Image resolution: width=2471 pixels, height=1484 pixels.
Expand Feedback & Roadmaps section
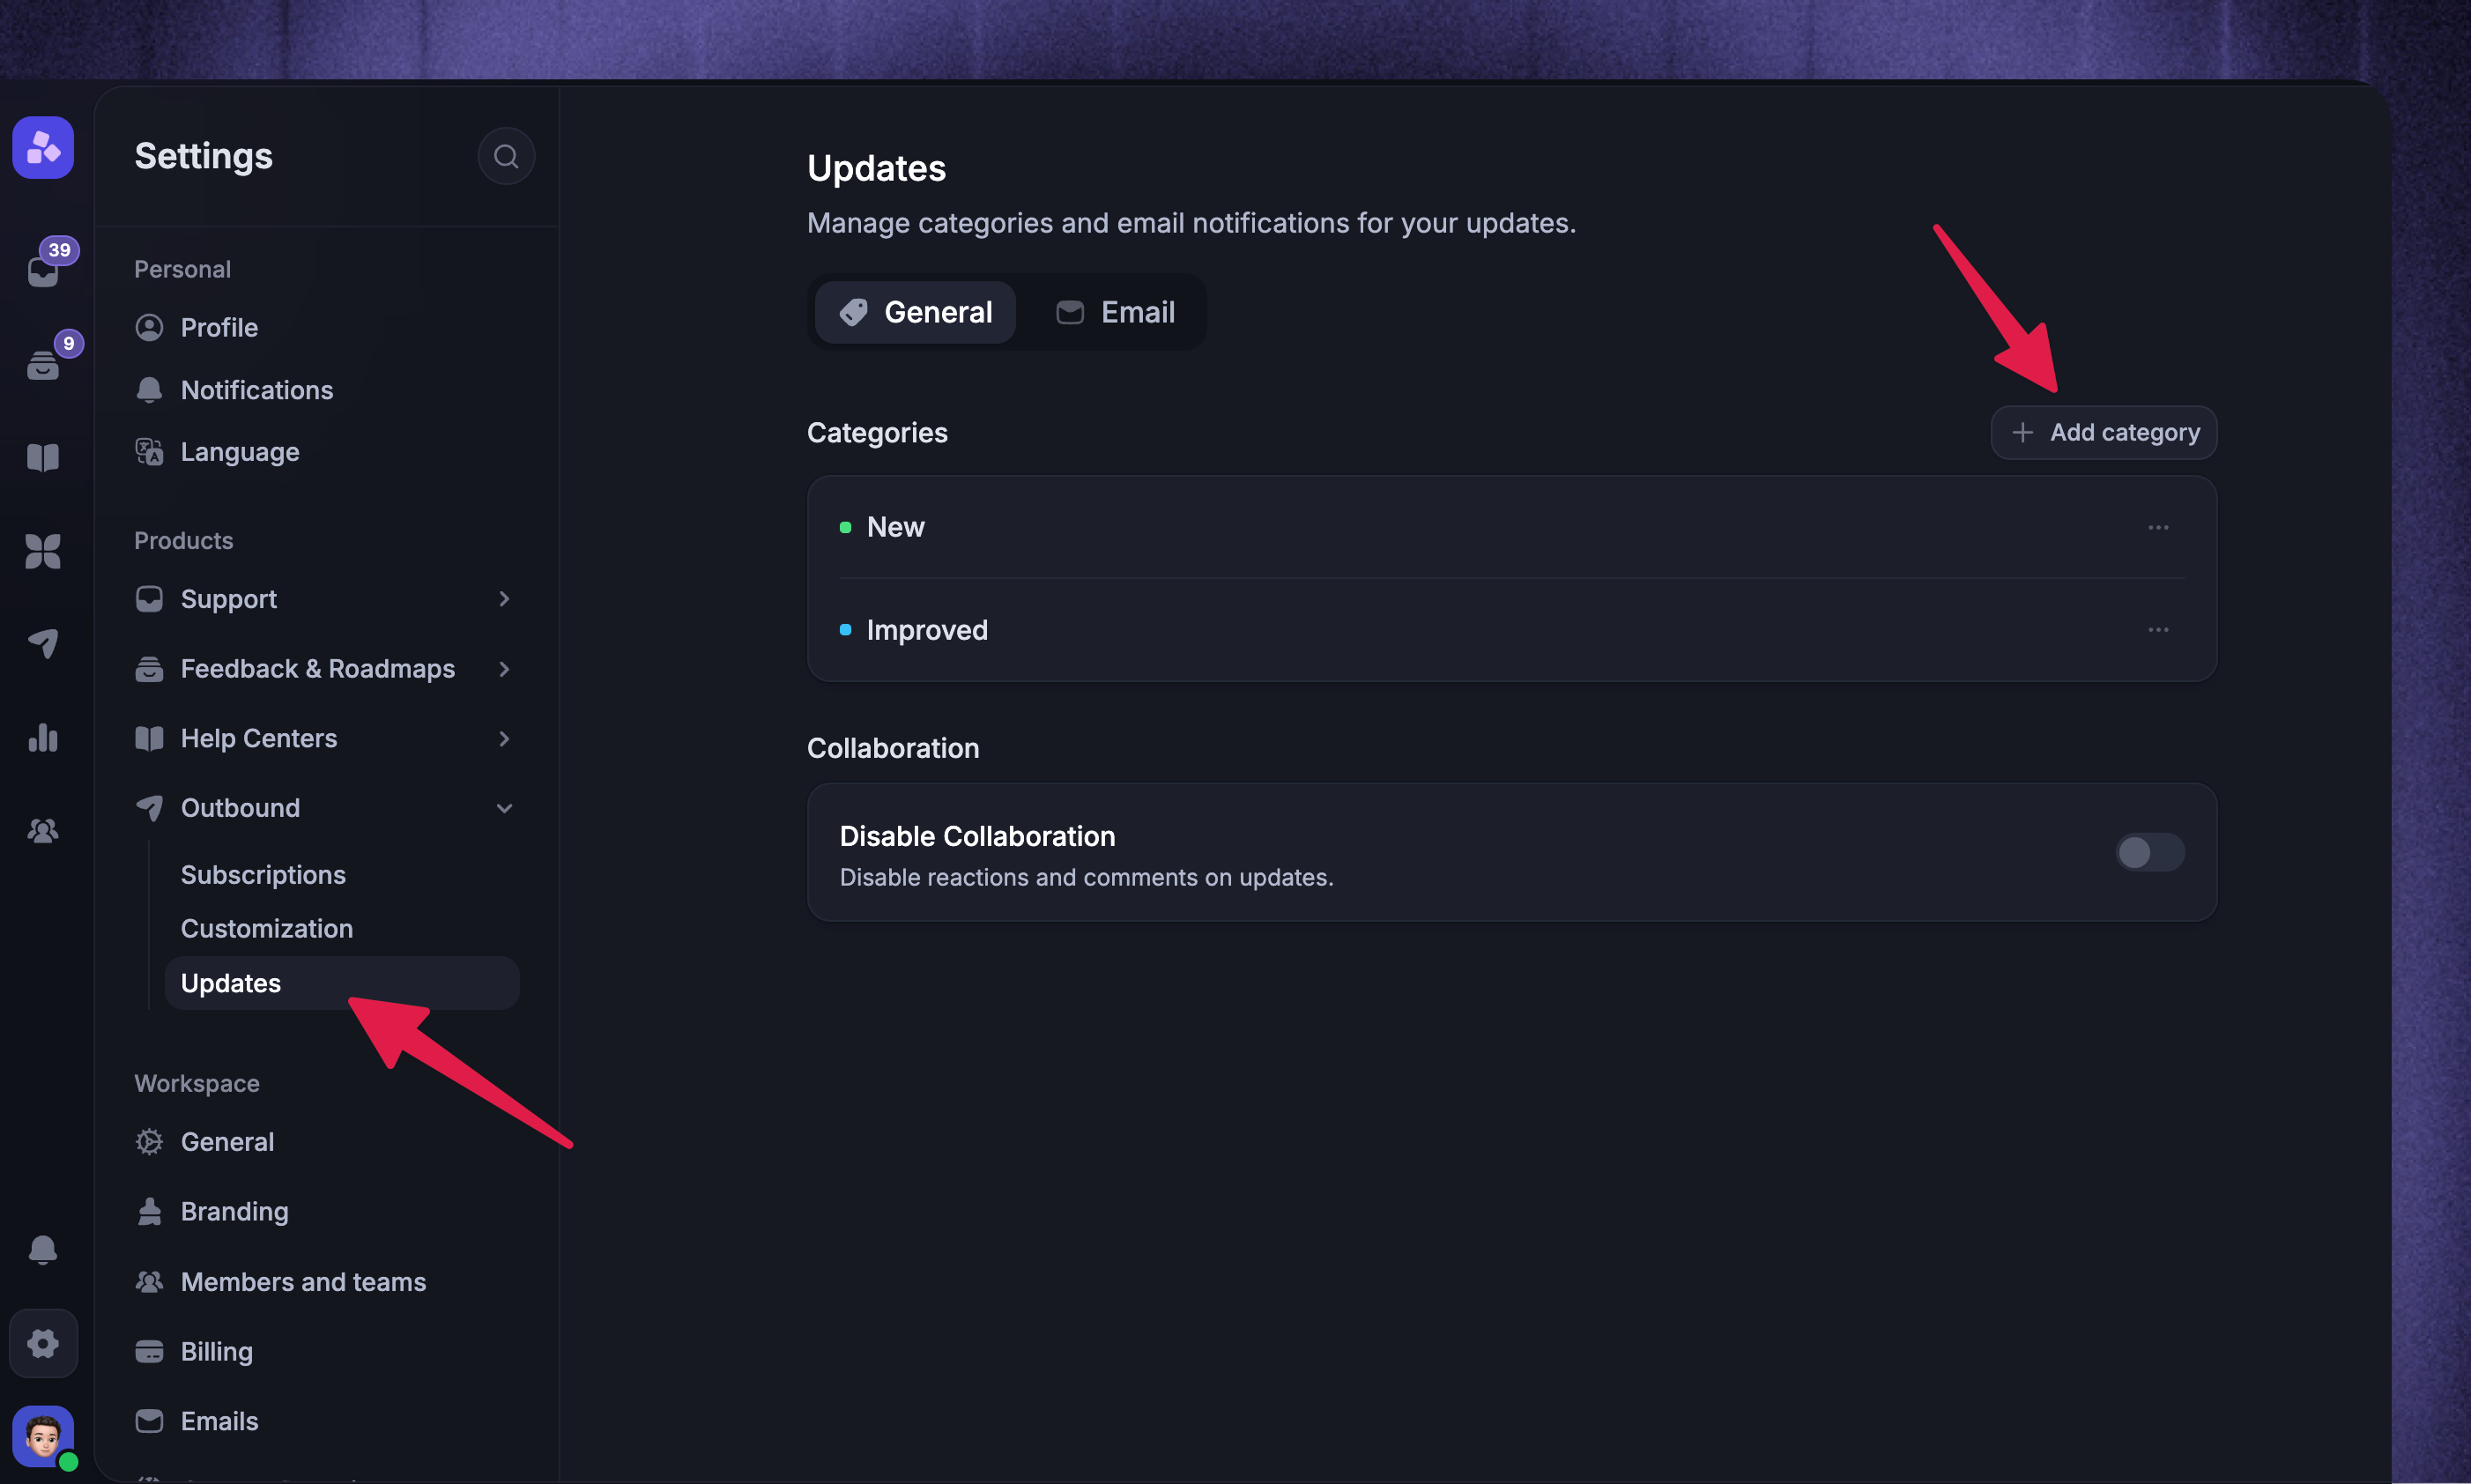click(326, 669)
